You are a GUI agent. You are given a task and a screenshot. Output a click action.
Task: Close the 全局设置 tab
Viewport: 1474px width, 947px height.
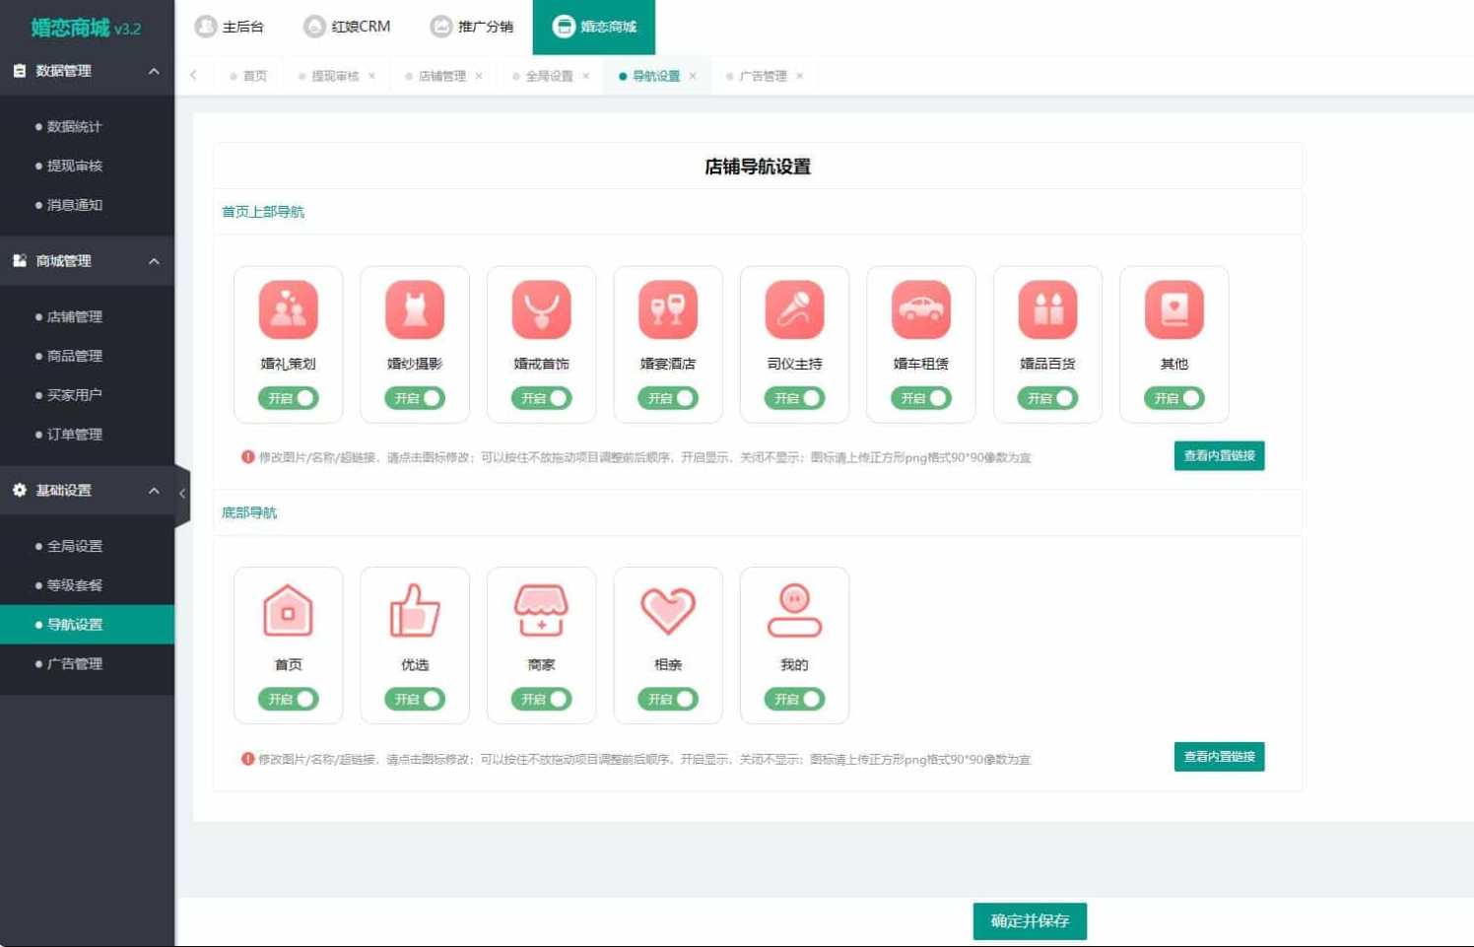pyautogui.click(x=586, y=76)
